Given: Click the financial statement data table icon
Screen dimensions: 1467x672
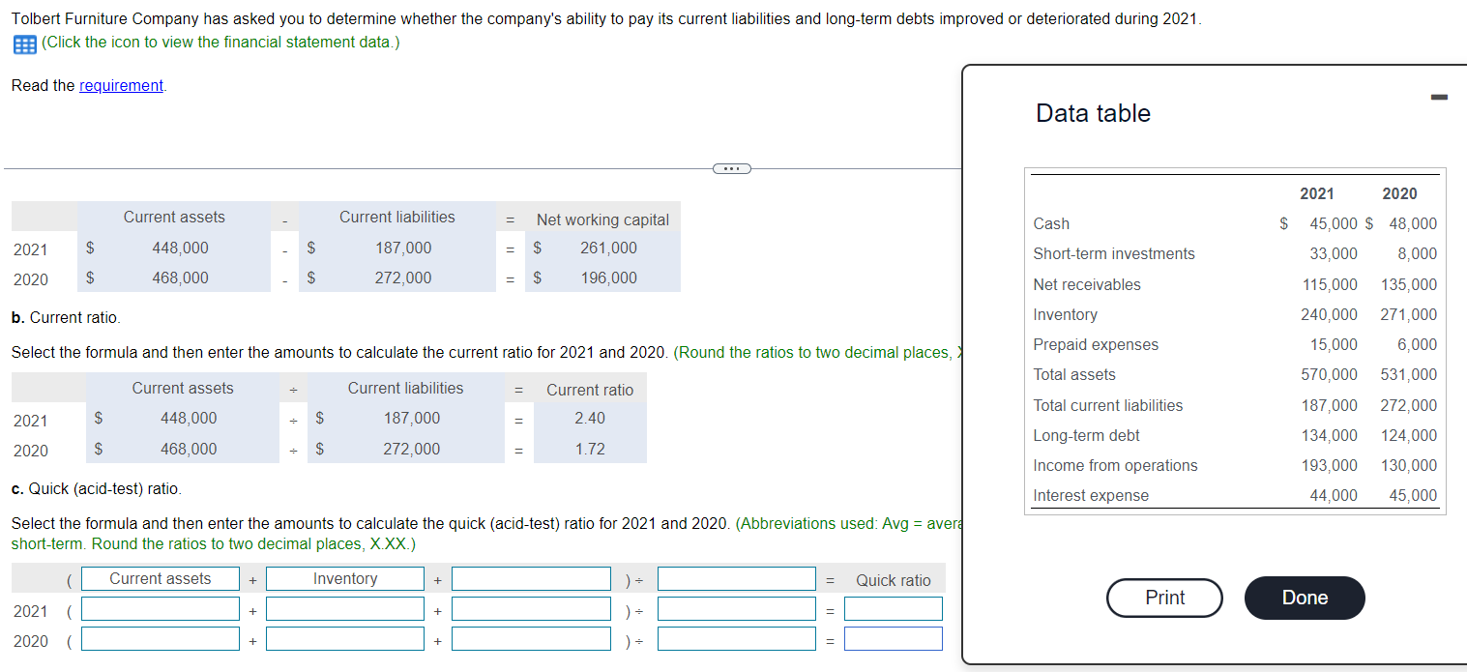Looking at the screenshot, I should click(23, 43).
